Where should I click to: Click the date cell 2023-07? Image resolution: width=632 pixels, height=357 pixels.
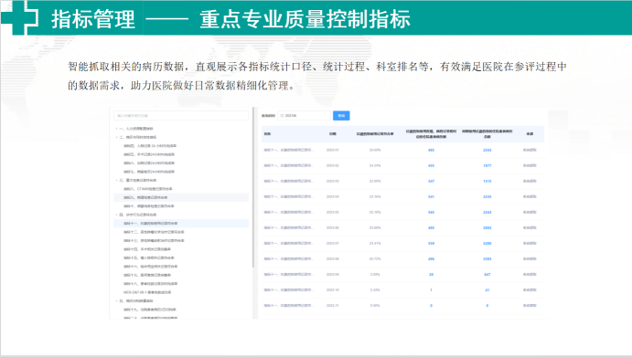(333, 244)
